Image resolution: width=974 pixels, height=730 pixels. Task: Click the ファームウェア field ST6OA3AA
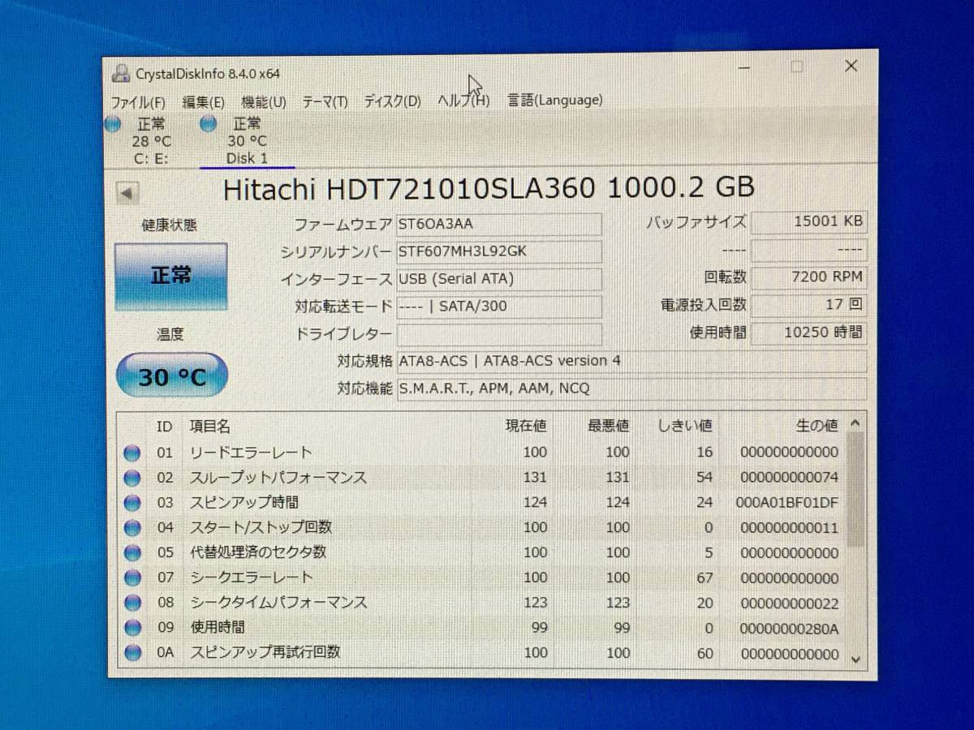(499, 224)
